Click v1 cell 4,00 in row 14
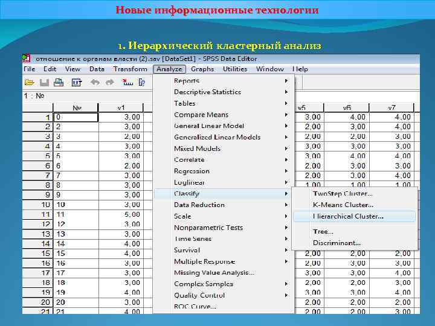 click(x=121, y=244)
